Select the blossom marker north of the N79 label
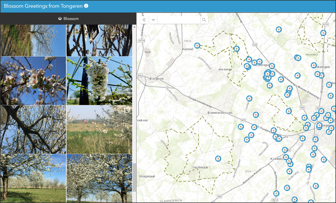This screenshot has width=336, height=203. click(x=256, y=115)
